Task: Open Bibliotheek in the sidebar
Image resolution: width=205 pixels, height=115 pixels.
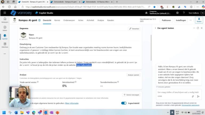Action: point(5,45)
